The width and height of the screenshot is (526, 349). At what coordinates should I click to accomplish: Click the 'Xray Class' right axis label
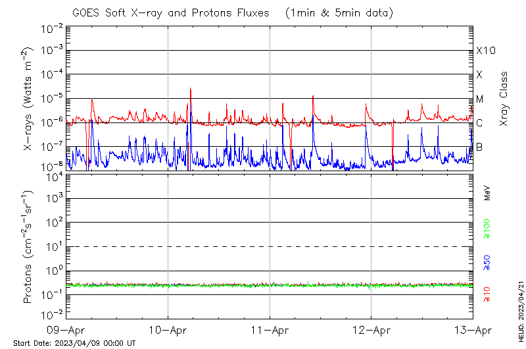click(x=504, y=99)
